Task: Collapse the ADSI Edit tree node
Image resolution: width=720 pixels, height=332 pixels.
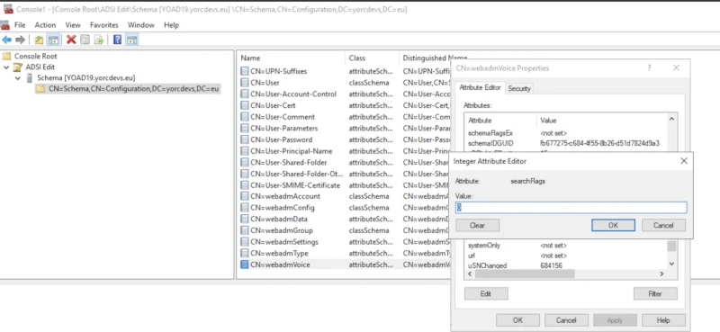Action: click(6, 67)
